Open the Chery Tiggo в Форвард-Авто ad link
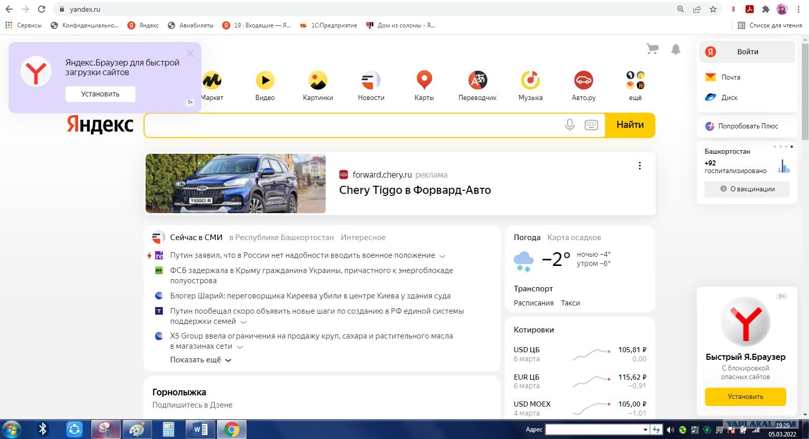The image size is (809, 439). 415,190
